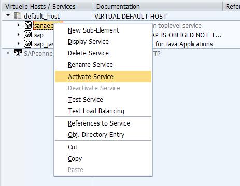This screenshot has width=240, height=186.
Task: Expand the sap_java service node
Action: point(19,44)
